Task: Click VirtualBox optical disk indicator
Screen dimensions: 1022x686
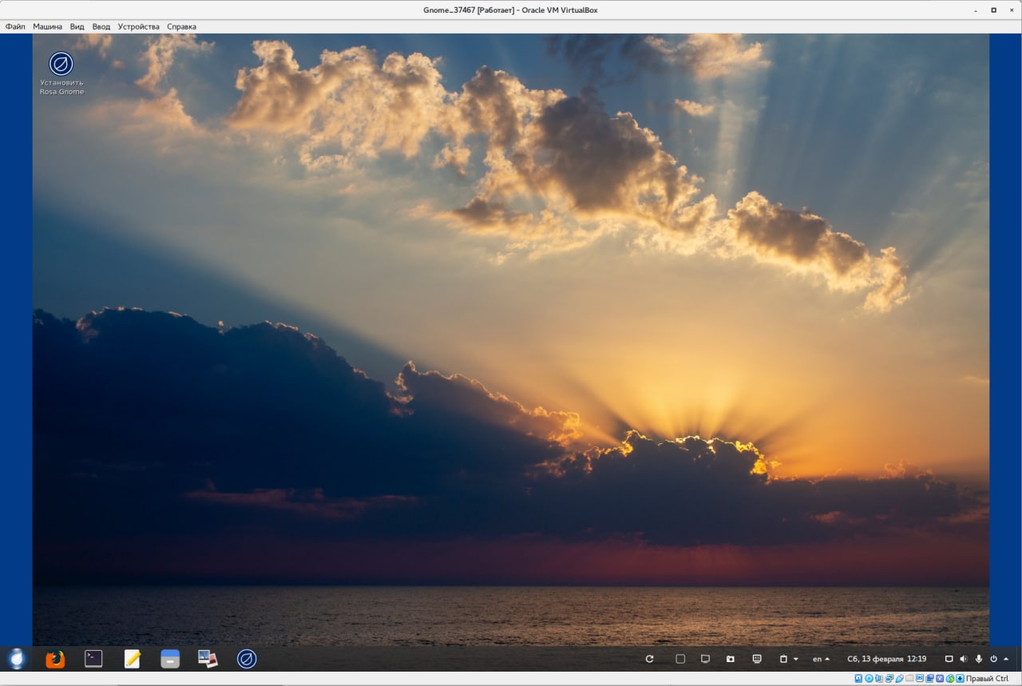Action: coord(868,678)
